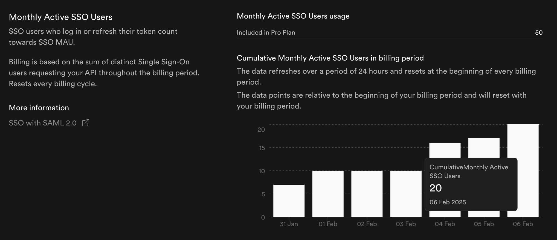The height and width of the screenshot is (240, 557).
Task: Click the 06 Feb axis label
Action: point(523,224)
